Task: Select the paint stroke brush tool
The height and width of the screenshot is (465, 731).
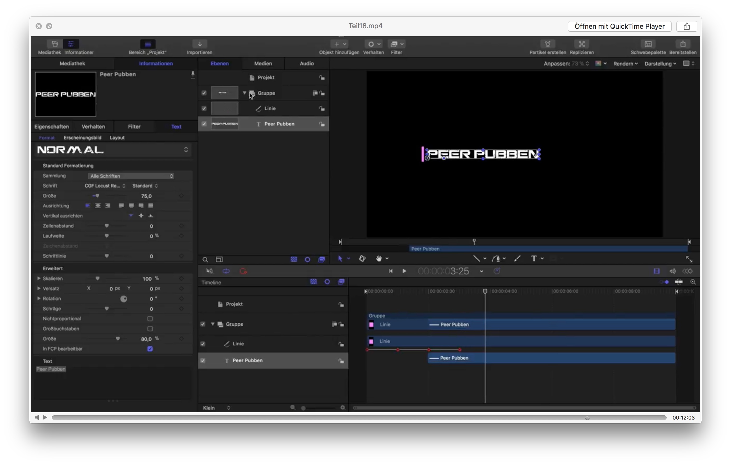Action: [517, 258]
